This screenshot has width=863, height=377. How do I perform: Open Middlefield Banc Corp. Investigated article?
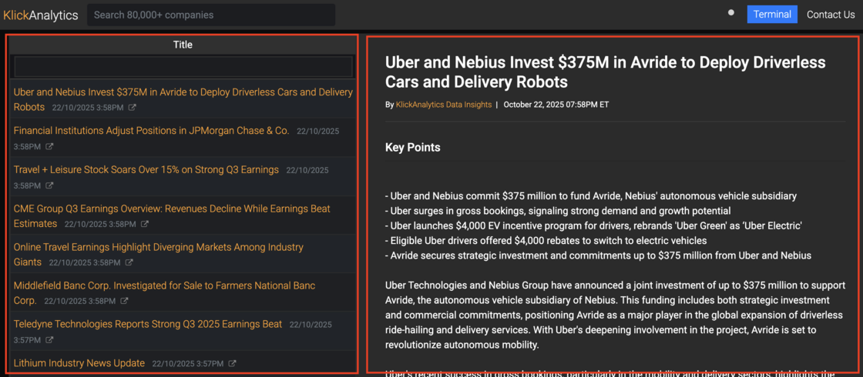coord(165,293)
